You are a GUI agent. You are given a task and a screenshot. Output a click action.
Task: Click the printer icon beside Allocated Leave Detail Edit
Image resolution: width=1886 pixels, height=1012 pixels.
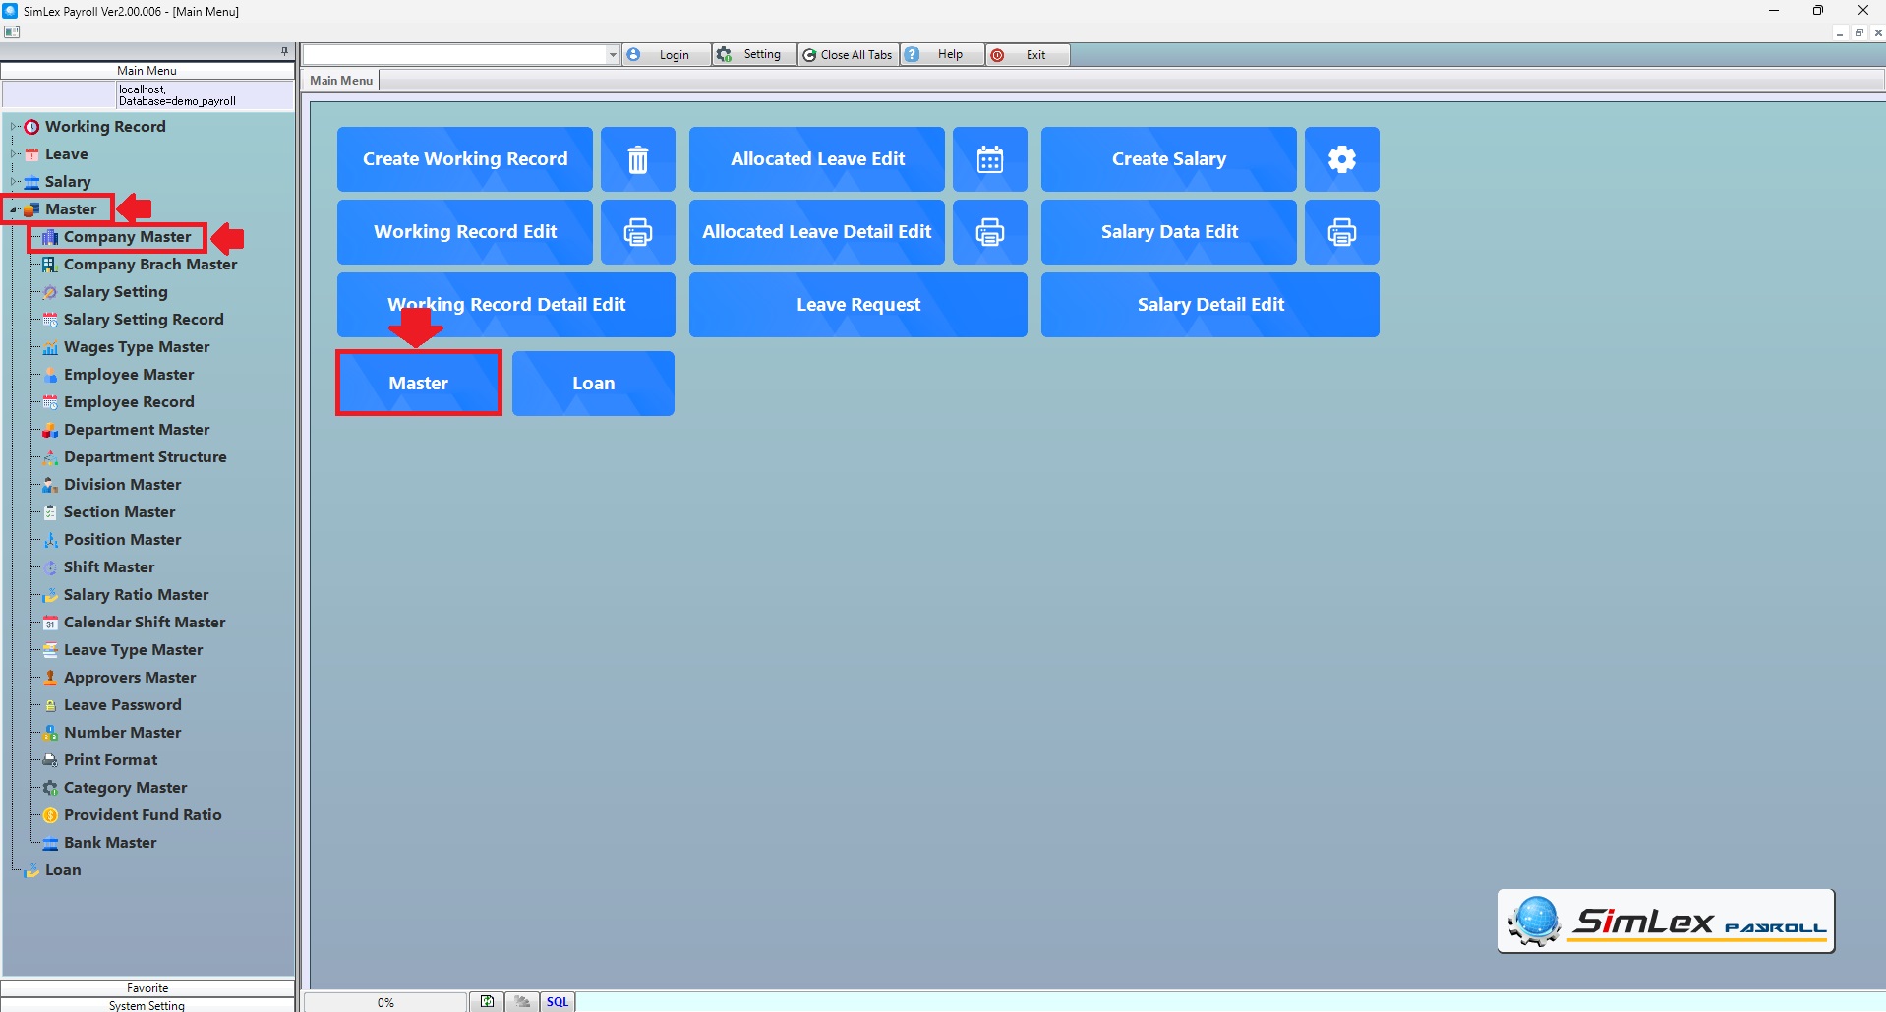click(989, 232)
